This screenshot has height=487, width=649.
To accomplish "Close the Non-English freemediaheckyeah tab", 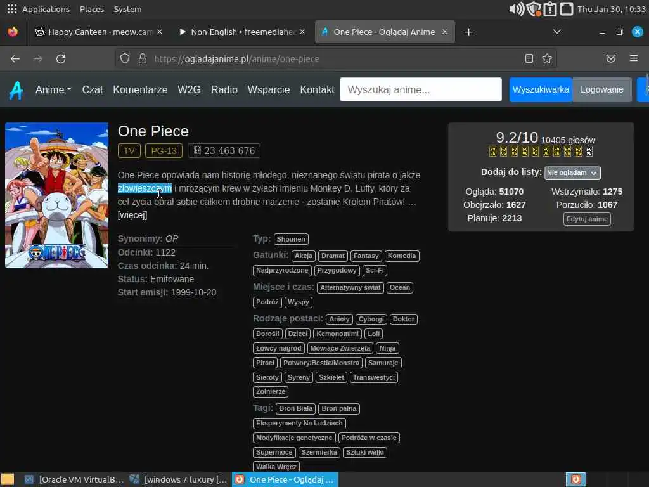I will 302,32.
